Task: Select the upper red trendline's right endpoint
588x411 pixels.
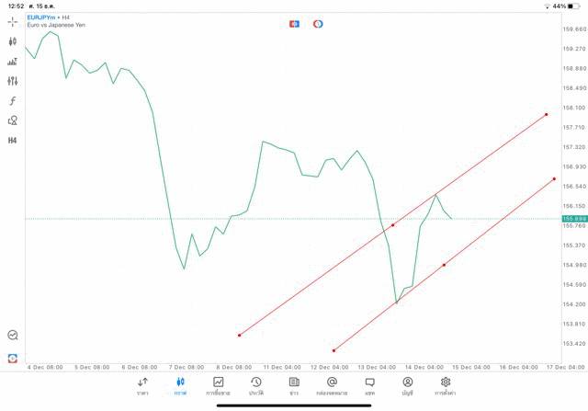Action: [547, 115]
